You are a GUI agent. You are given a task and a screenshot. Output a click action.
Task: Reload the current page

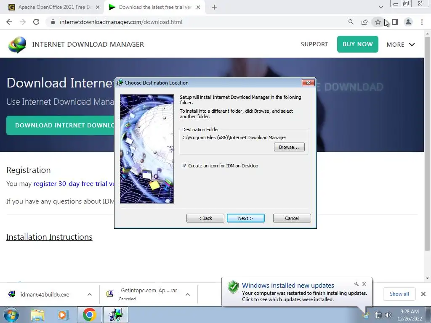tap(36, 22)
